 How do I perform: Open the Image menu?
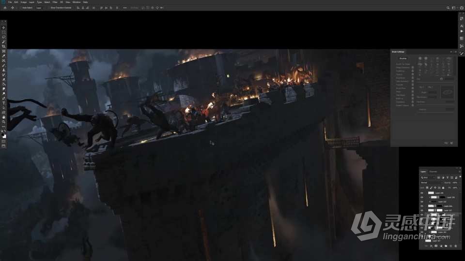[x=23, y=2]
